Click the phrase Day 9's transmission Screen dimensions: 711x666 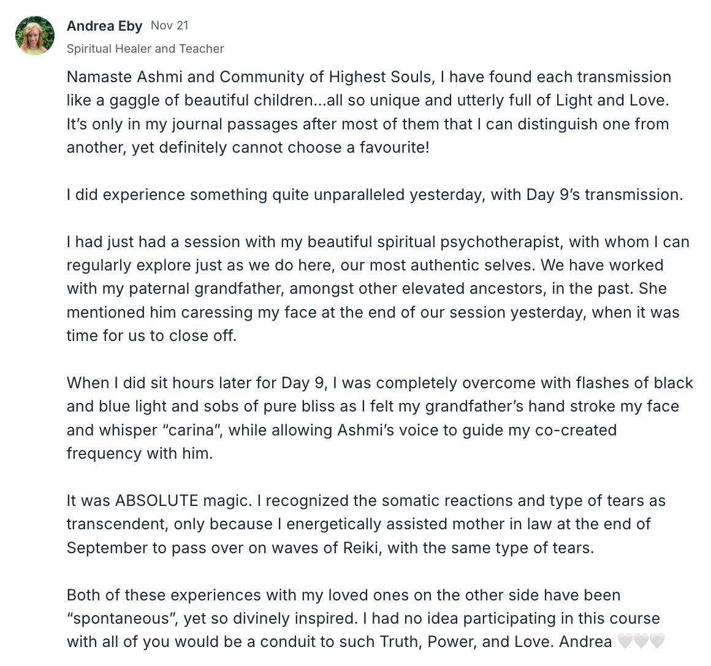pyautogui.click(x=604, y=194)
